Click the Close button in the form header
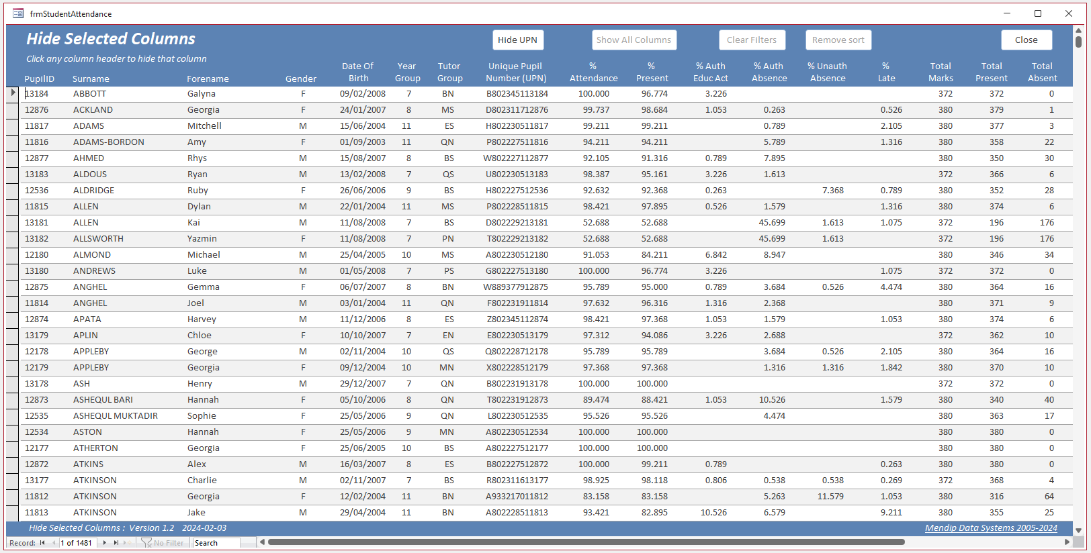The height and width of the screenshot is (553, 1091). [x=1027, y=40]
